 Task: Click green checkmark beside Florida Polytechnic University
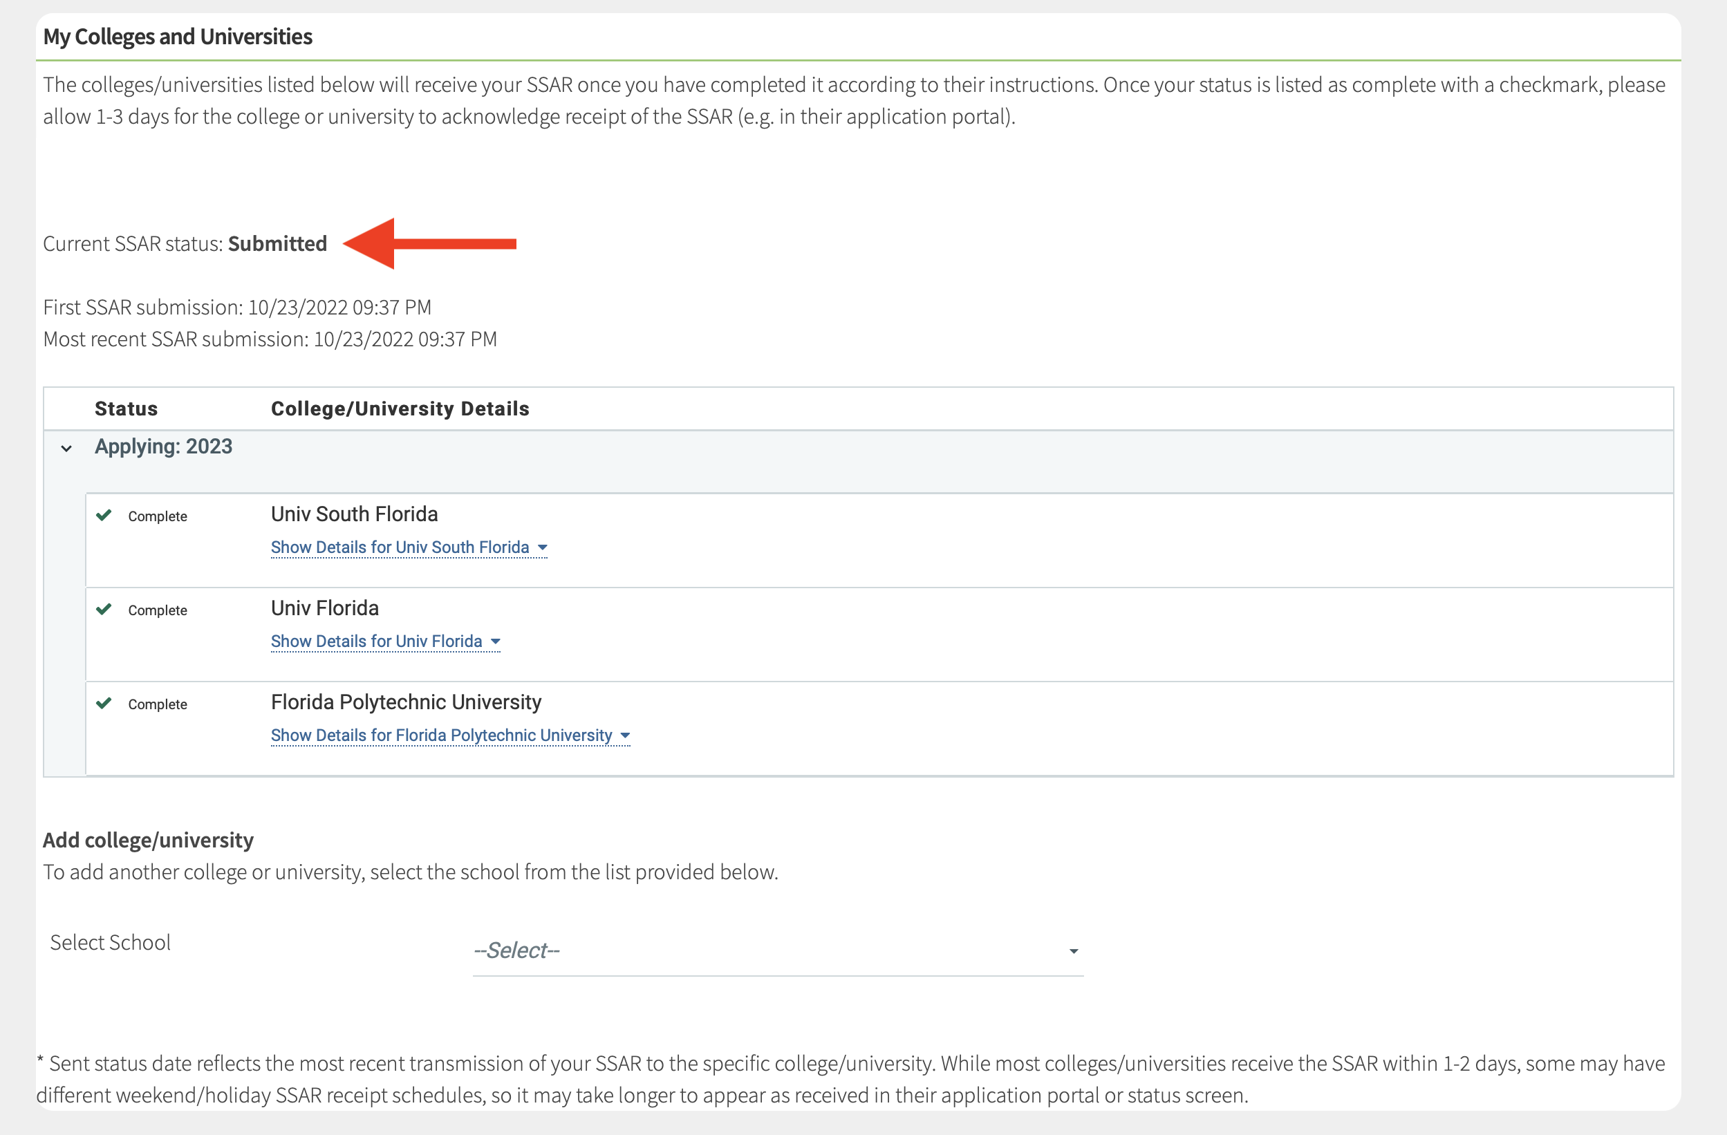(104, 704)
